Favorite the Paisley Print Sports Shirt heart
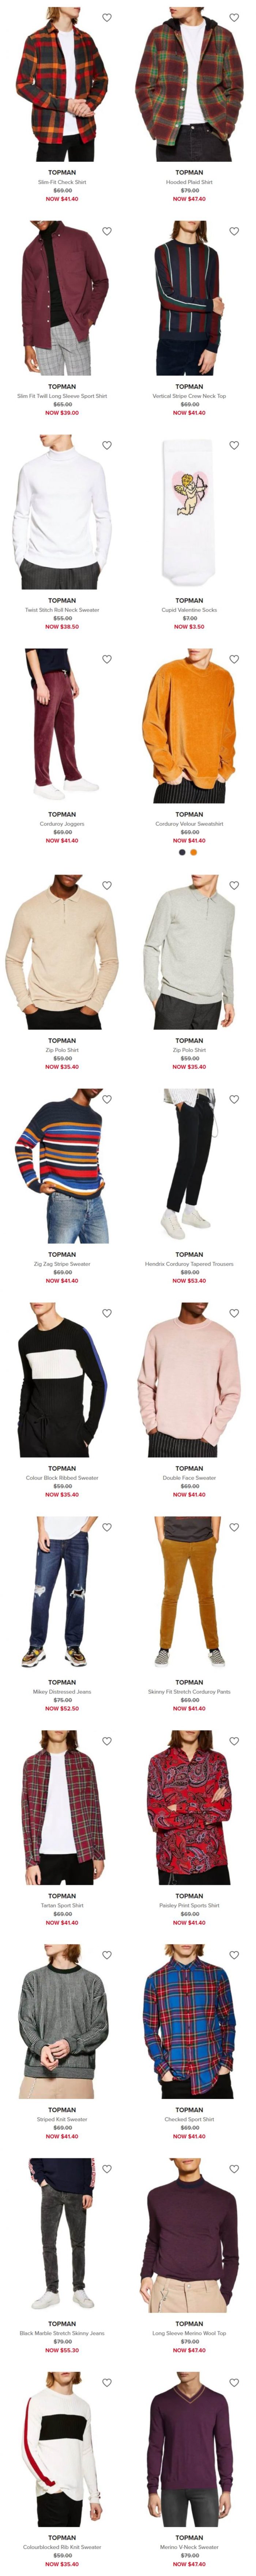The height and width of the screenshot is (2576, 256). [x=234, y=1741]
